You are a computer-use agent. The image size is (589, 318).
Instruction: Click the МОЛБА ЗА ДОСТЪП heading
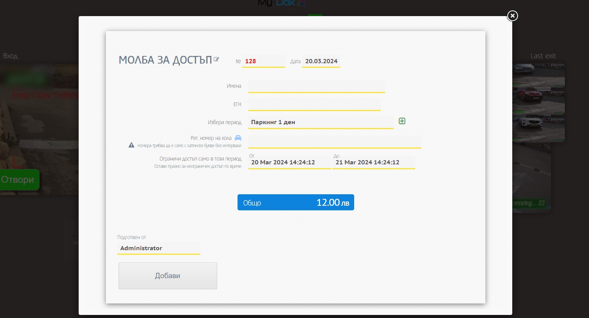coord(165,60)
